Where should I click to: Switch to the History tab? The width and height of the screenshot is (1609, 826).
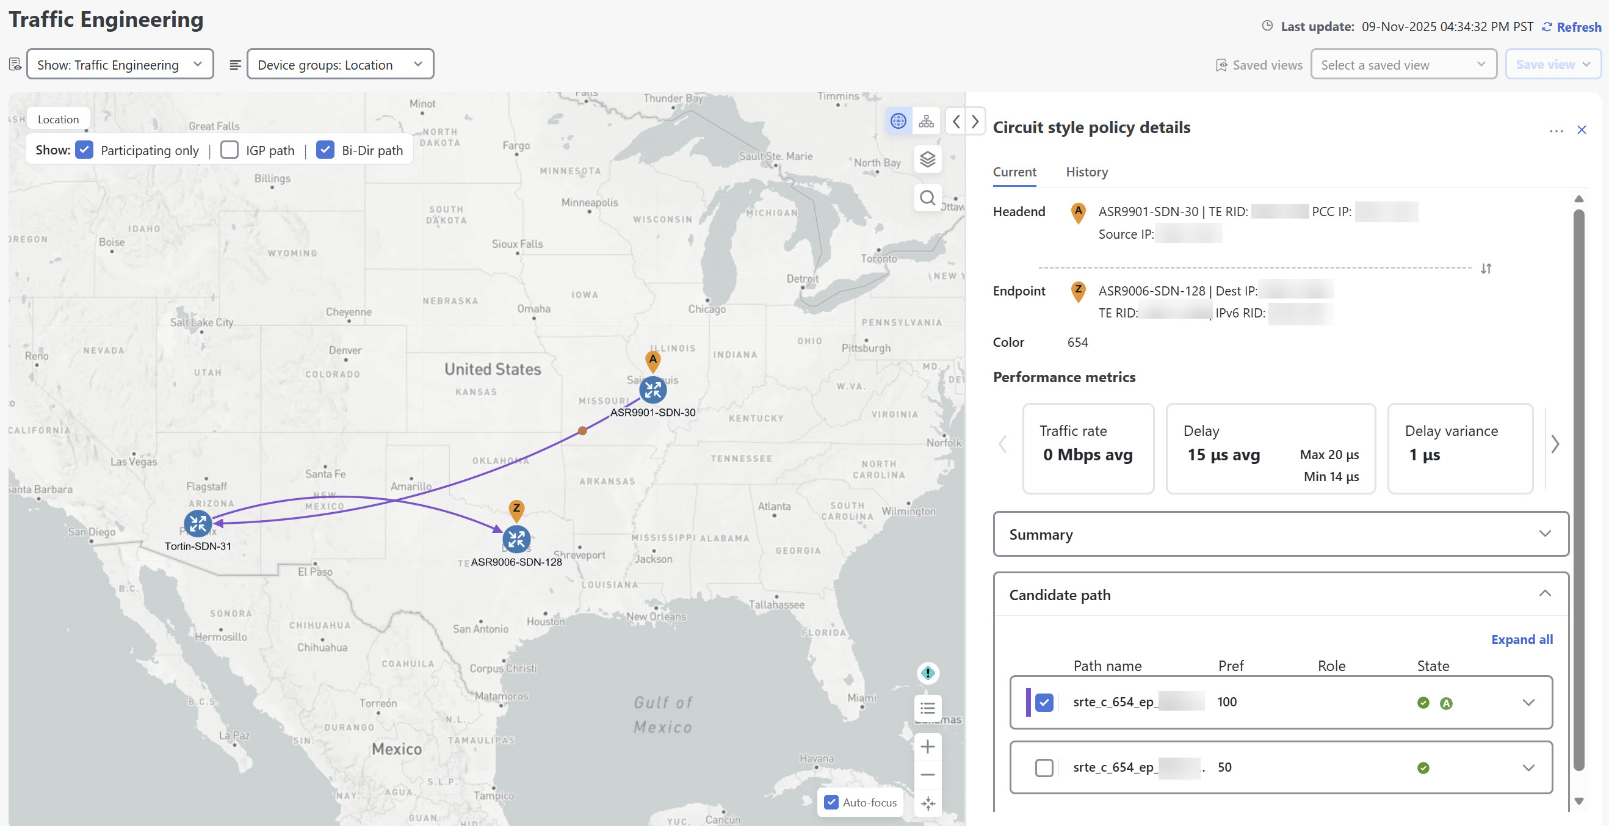pos(1087,172)
